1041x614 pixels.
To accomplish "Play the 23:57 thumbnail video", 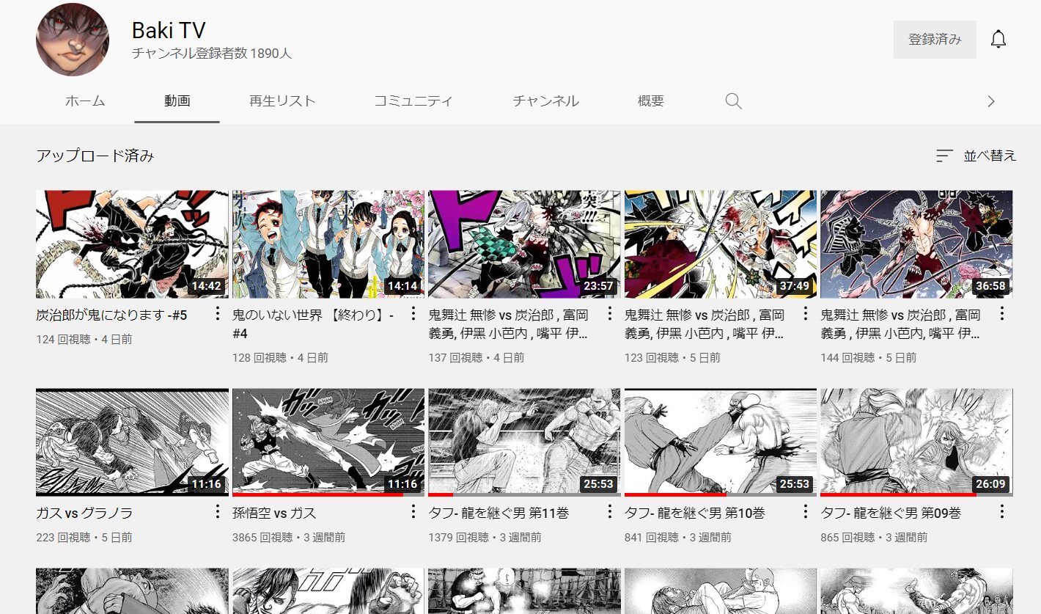I will 524,244.
